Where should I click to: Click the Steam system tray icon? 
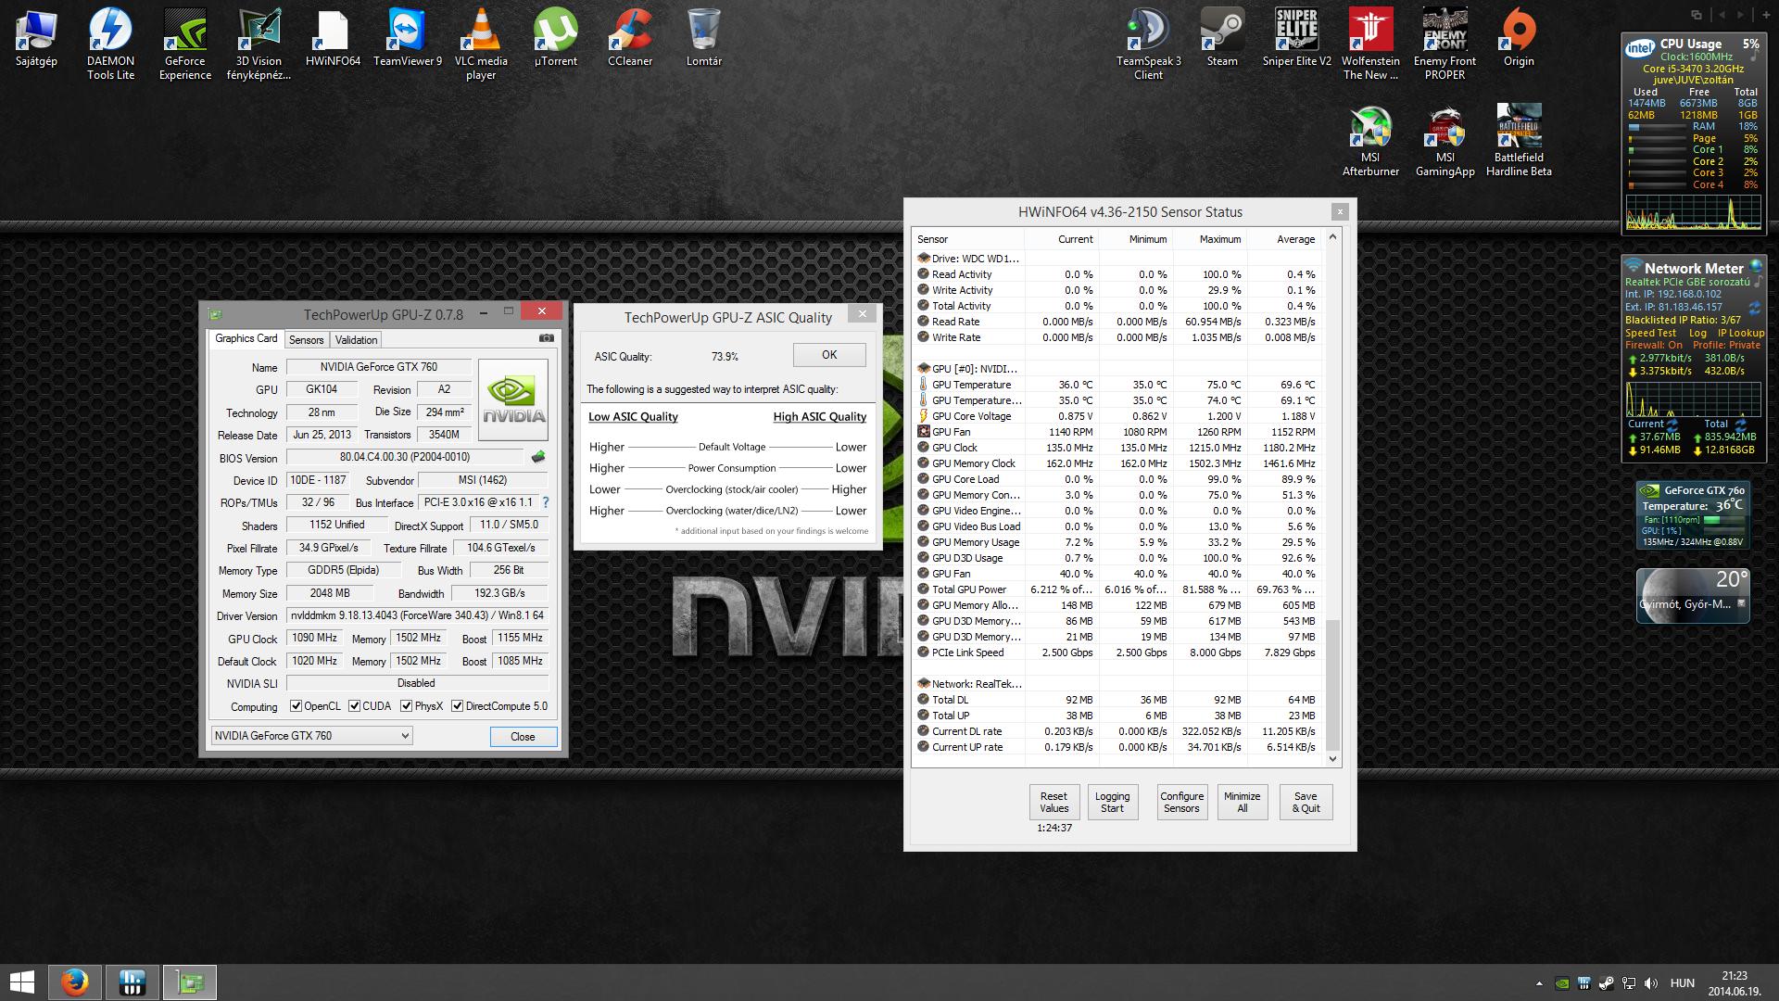tap(1607, 983)
